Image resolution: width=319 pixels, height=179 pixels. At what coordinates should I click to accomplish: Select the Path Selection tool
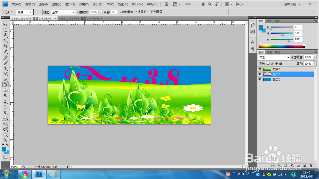[5, 112]
